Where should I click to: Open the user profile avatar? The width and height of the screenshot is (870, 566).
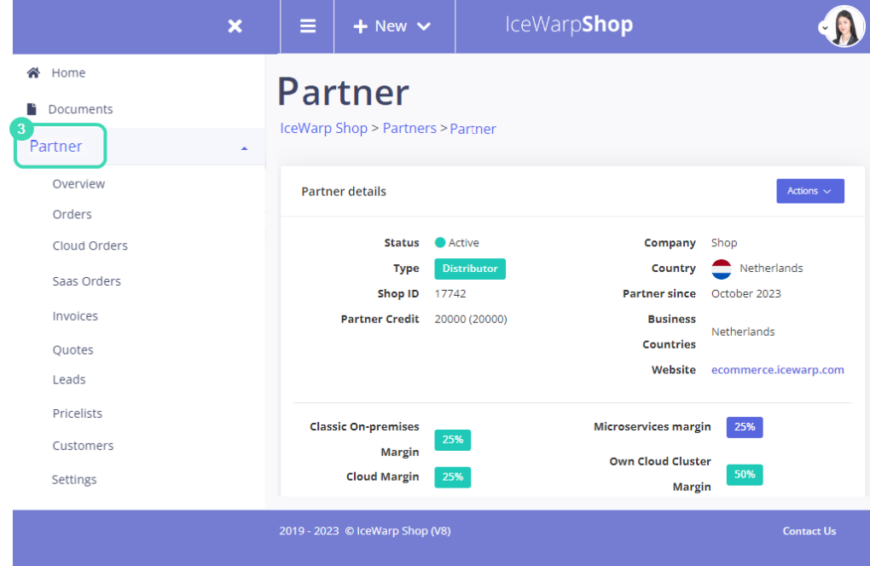click(844, 26)
